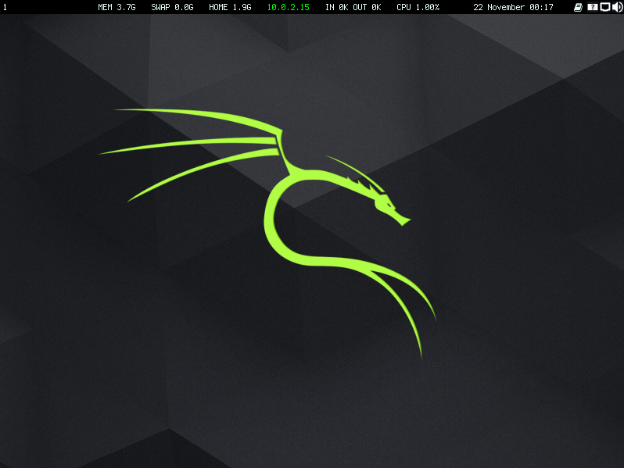Viewport: 624px width, 468px height.
Task: Click the volume speaker icon
Action: 618,7
